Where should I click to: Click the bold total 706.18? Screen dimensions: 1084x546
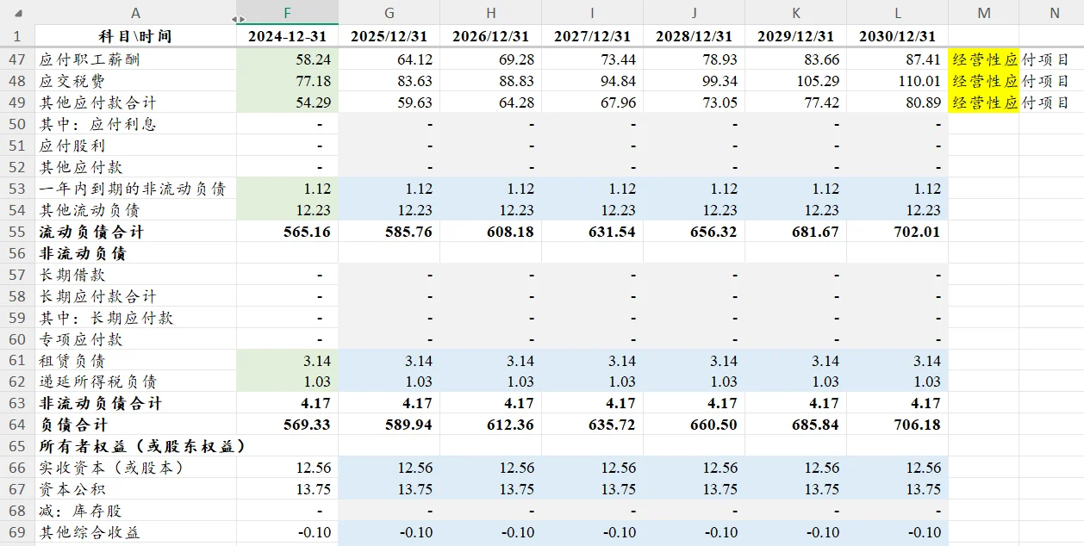897,425
